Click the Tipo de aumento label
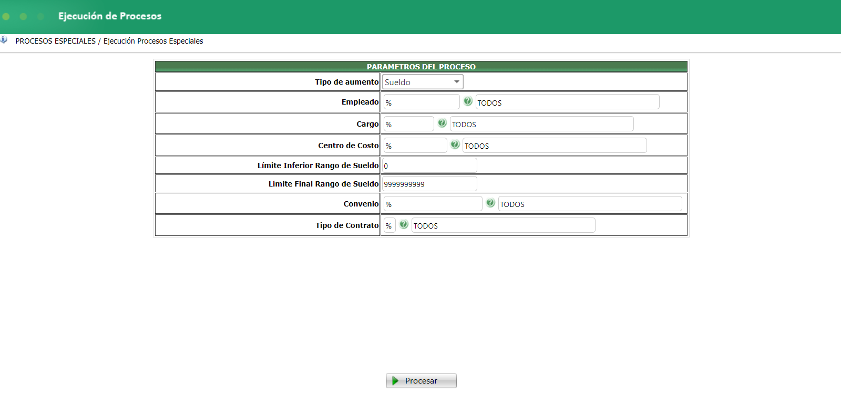The height and width of the screenshot is (393, 841). (x=347, y=82)
